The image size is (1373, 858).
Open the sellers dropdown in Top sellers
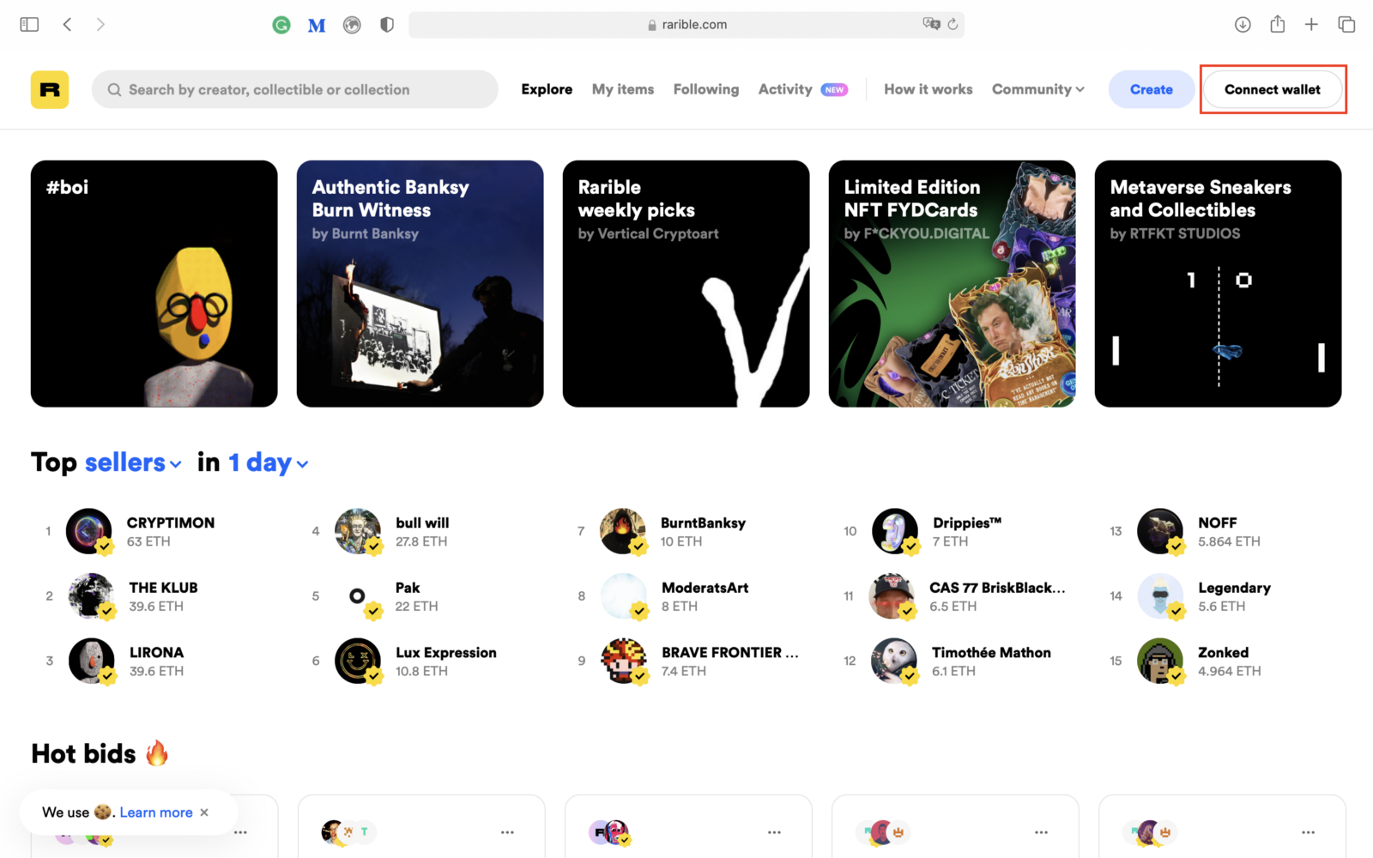(x=133, y=463)
